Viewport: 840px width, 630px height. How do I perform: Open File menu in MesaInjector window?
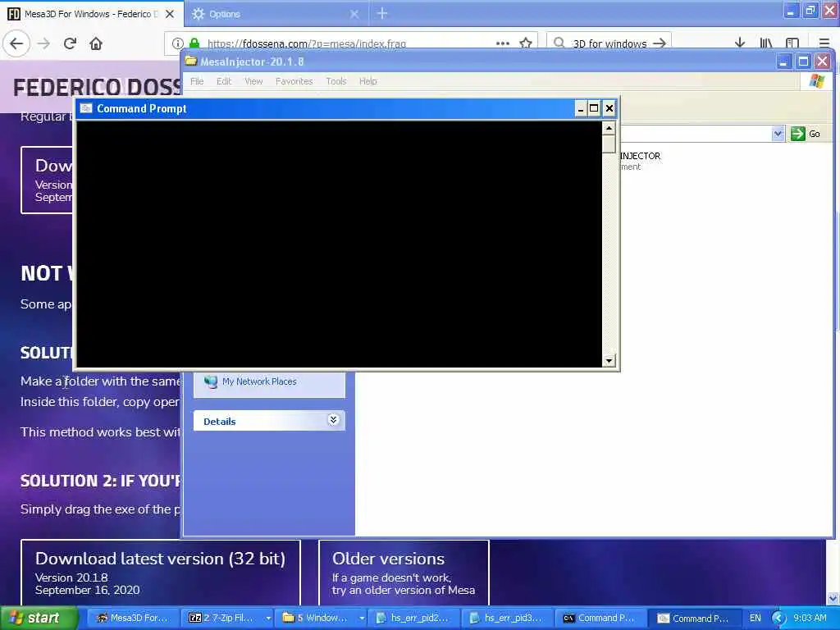tap(197, 81)
